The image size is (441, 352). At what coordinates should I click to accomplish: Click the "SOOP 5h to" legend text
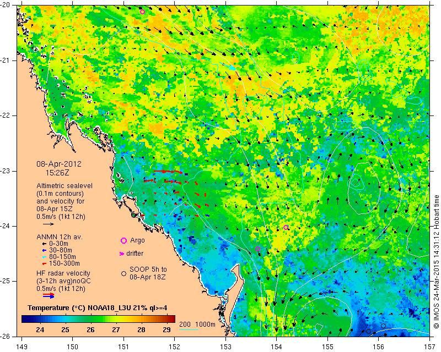(148, 269)
